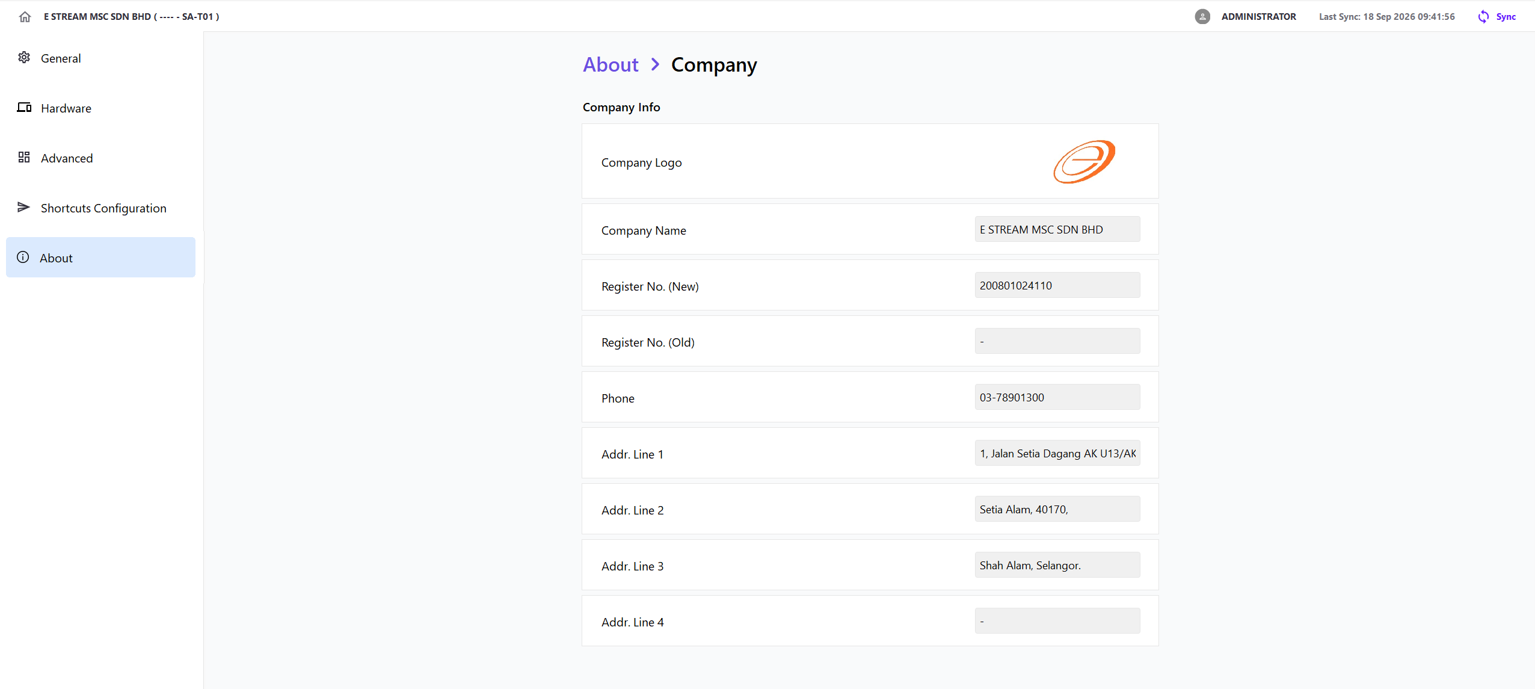This screenshot has height=689, width=1535.
Task: Click the 'Addr. Line 3' label
Action: pos(632,566)
